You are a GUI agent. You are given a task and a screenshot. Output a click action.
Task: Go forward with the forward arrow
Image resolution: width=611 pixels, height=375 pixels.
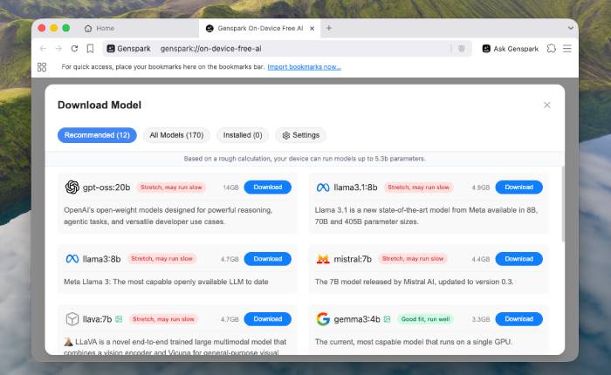pos(58,49)
